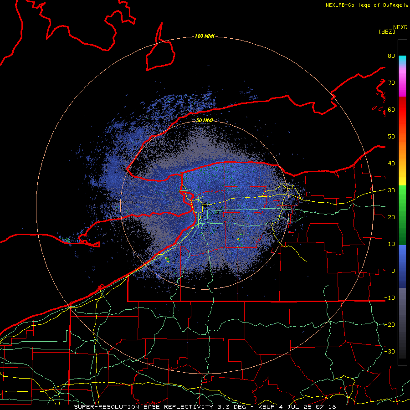Click the [dBZ] legend unit label
Screen dimensions: 410x410
[x=387, y=31]
